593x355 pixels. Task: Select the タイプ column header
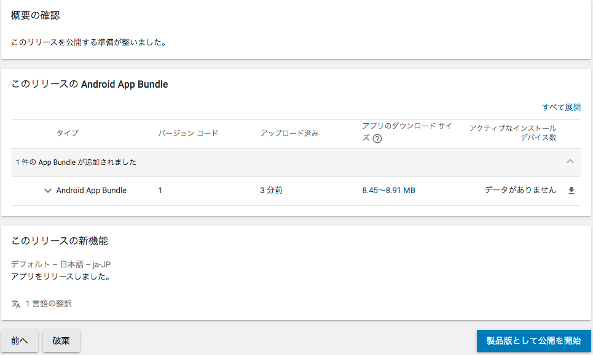[68, 133]
